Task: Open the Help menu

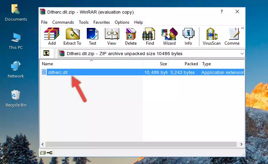Action: pyautogui.click(x=138, y=22)
